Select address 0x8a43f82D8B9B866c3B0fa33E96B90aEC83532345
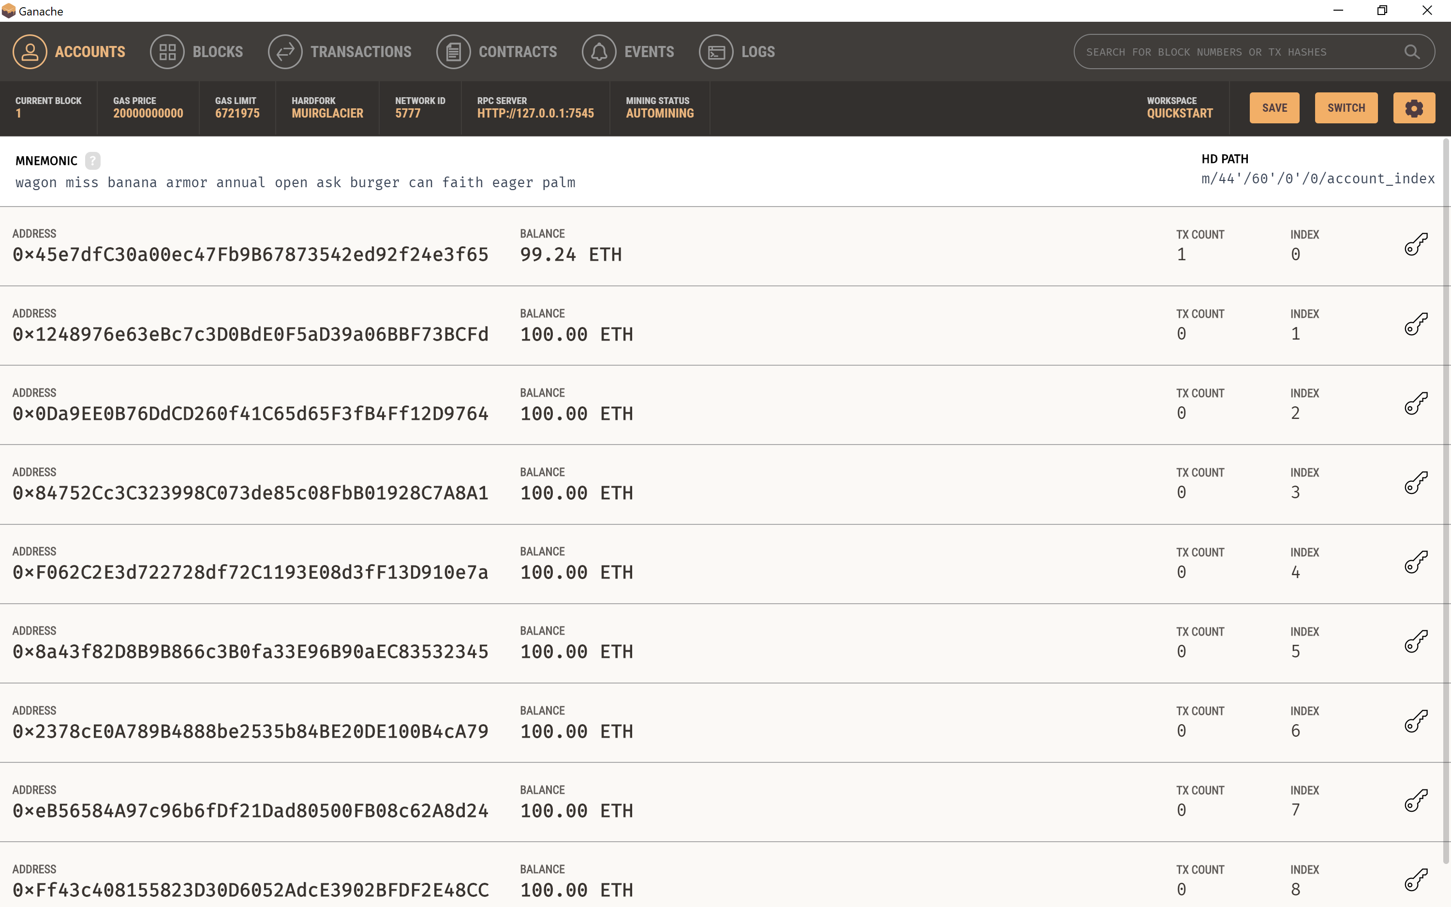The height and width of the screenshot is (907, 1451). (x=251, y=652)
